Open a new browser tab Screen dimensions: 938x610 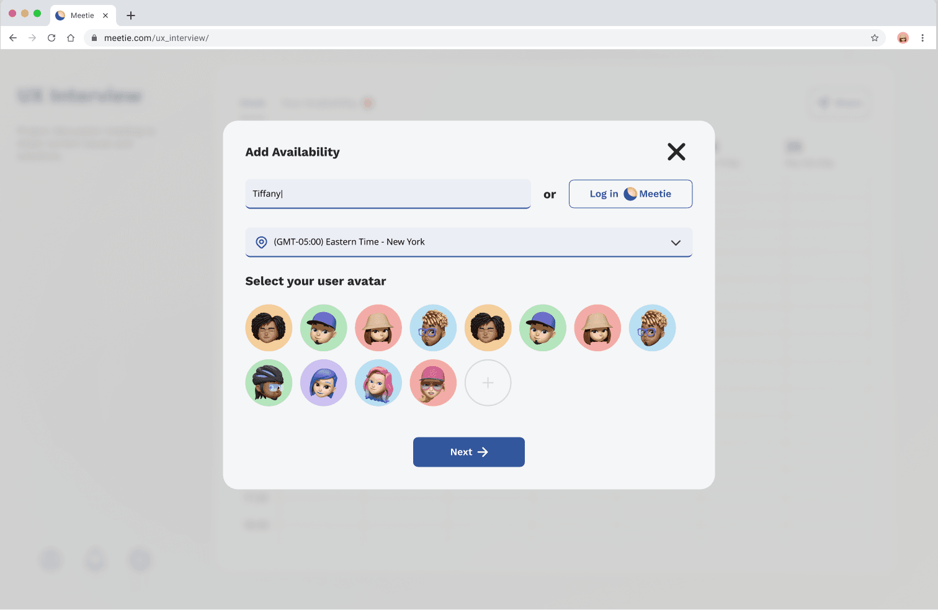(131, 16)
